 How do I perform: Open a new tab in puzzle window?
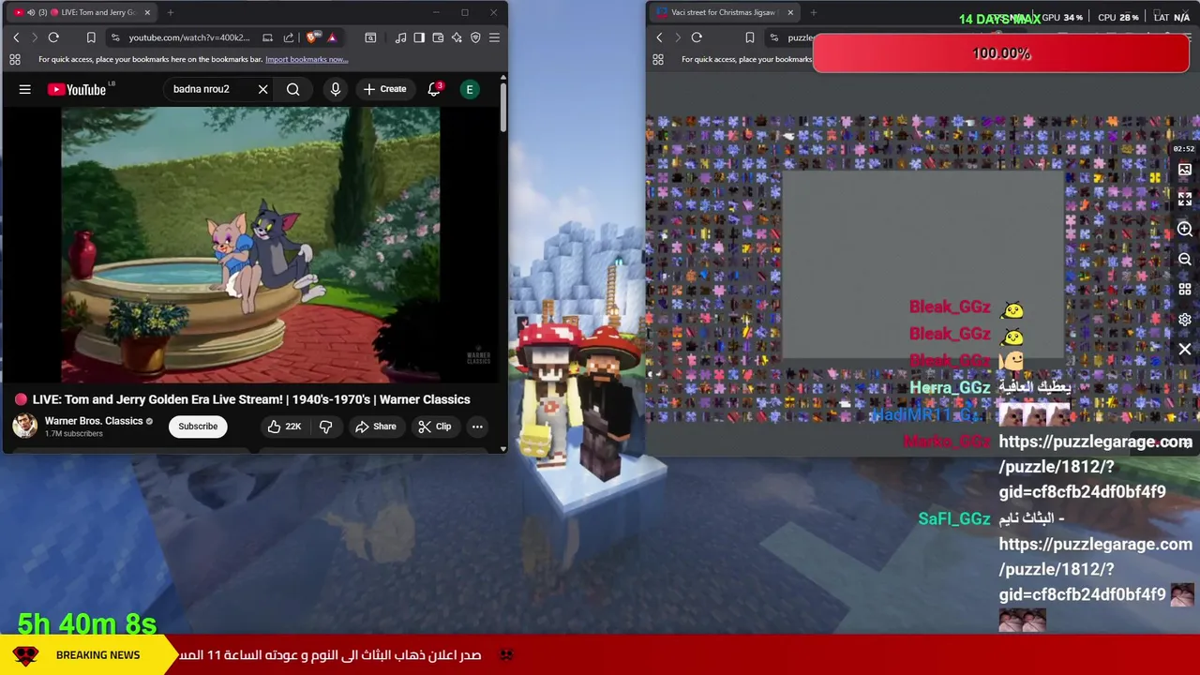(x=814, y=12)
